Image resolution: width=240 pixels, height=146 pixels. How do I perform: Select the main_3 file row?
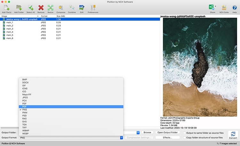point(10,29)
